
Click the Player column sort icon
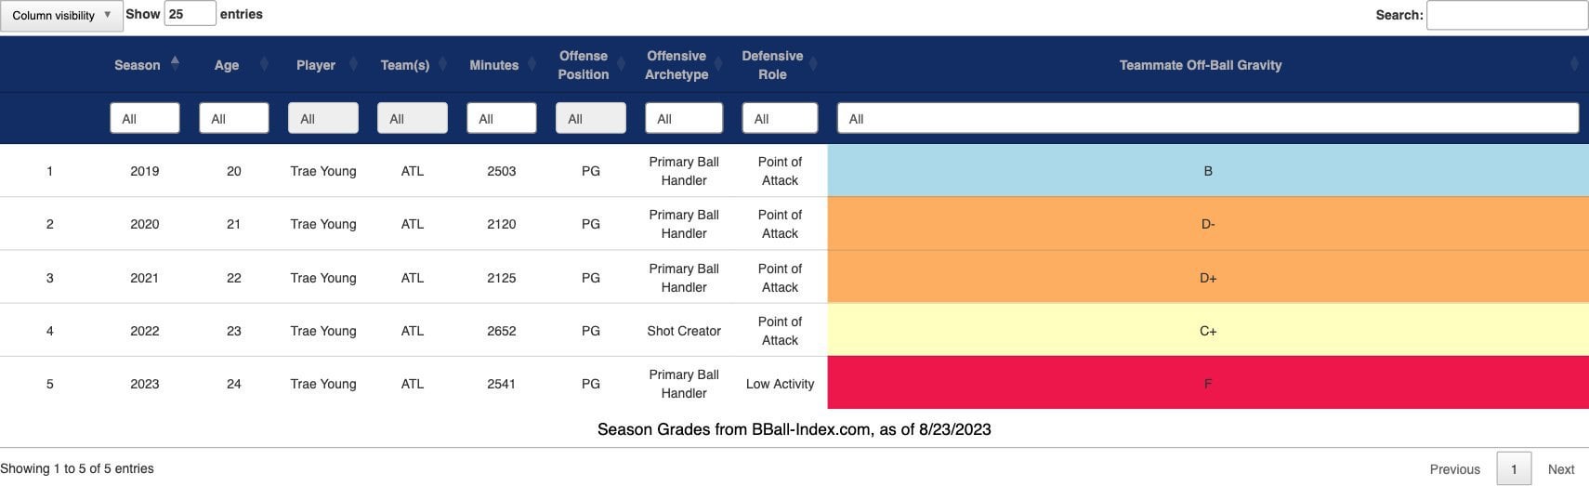354,64
